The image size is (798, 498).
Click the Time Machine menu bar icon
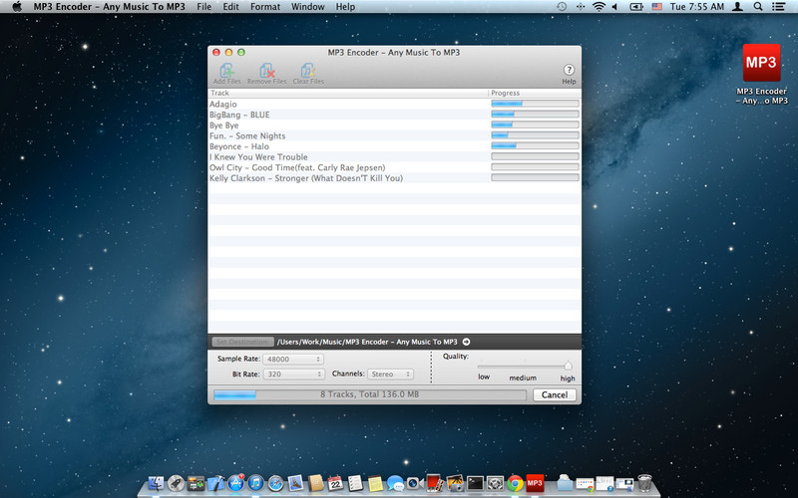click(x=562, y=7)
